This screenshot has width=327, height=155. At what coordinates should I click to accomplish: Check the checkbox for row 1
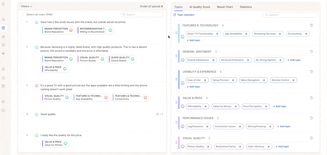tap(23, 22)
